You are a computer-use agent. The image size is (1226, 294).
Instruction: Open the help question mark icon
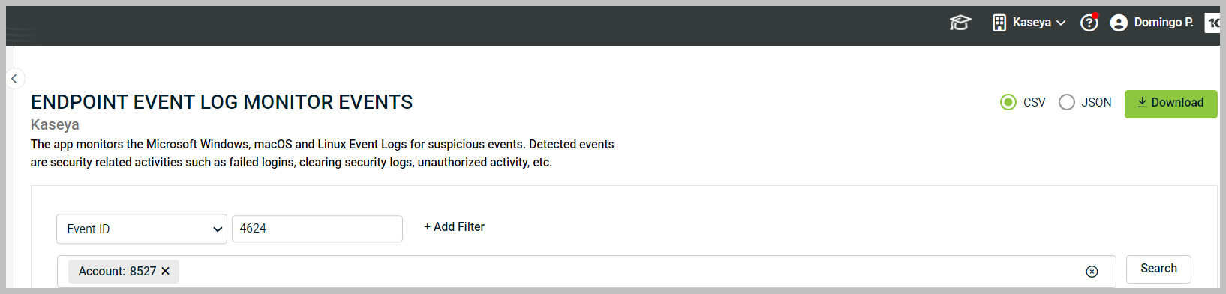coord(1089,22)
